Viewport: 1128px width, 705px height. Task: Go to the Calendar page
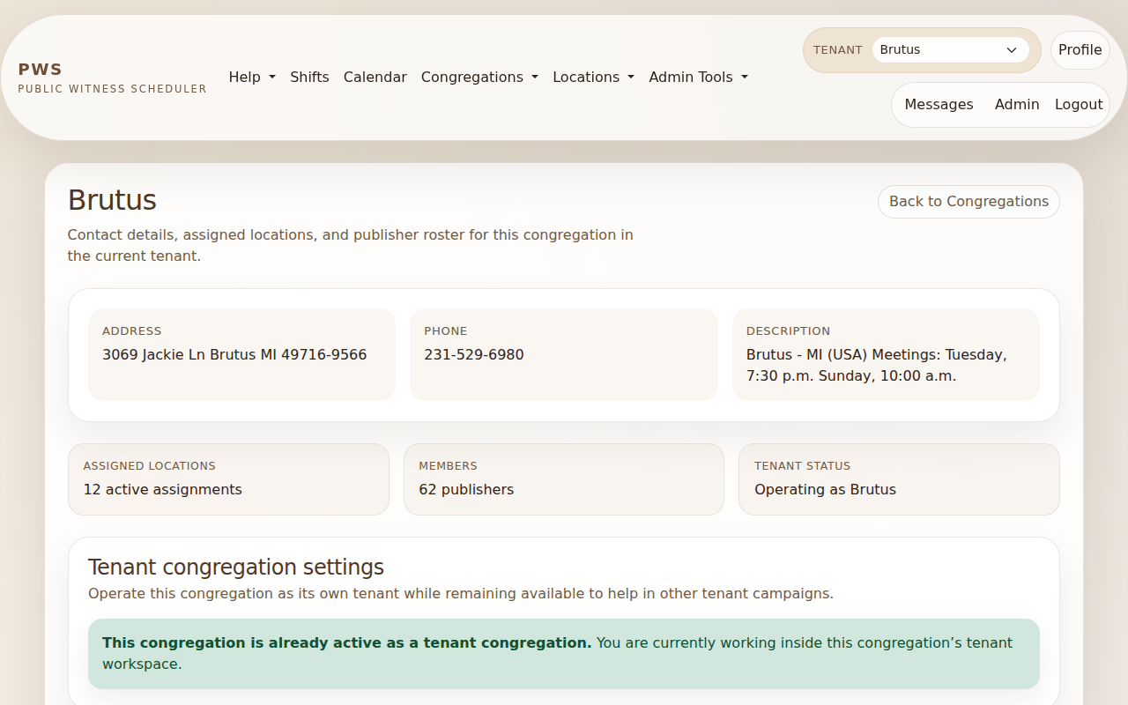coord(375,78)
